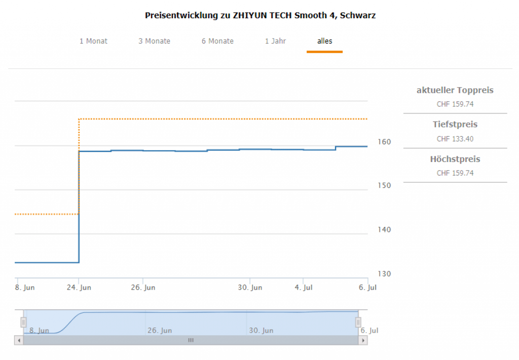Select the 'alles' range tab
The image size is (519, 360).
(324, 41)
